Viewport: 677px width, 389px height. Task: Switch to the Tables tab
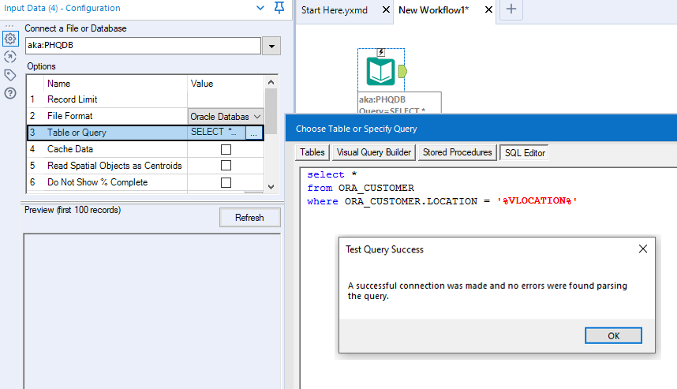[x=312, y=152]
